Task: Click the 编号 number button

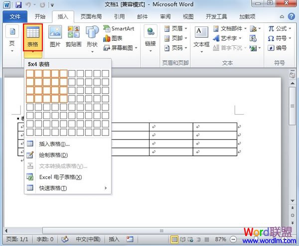Action: (x=277, y=48)
